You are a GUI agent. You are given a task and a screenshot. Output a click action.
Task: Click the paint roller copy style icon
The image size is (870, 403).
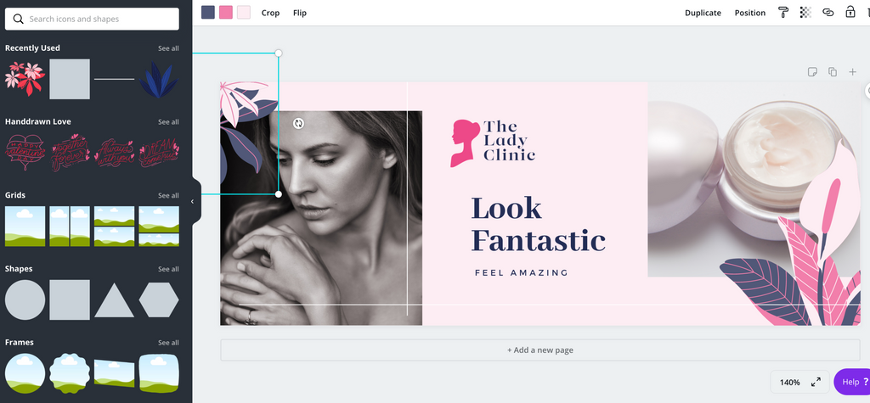pyautogui.click(x=783, y=13)
